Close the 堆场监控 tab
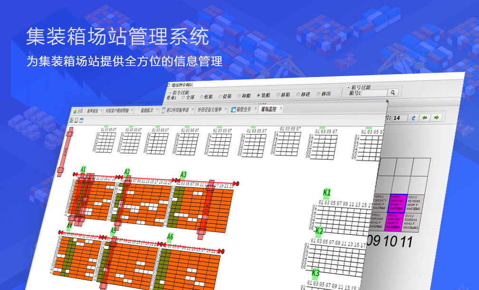This screenshot has height=290, width=479. (x=280, y=108)
